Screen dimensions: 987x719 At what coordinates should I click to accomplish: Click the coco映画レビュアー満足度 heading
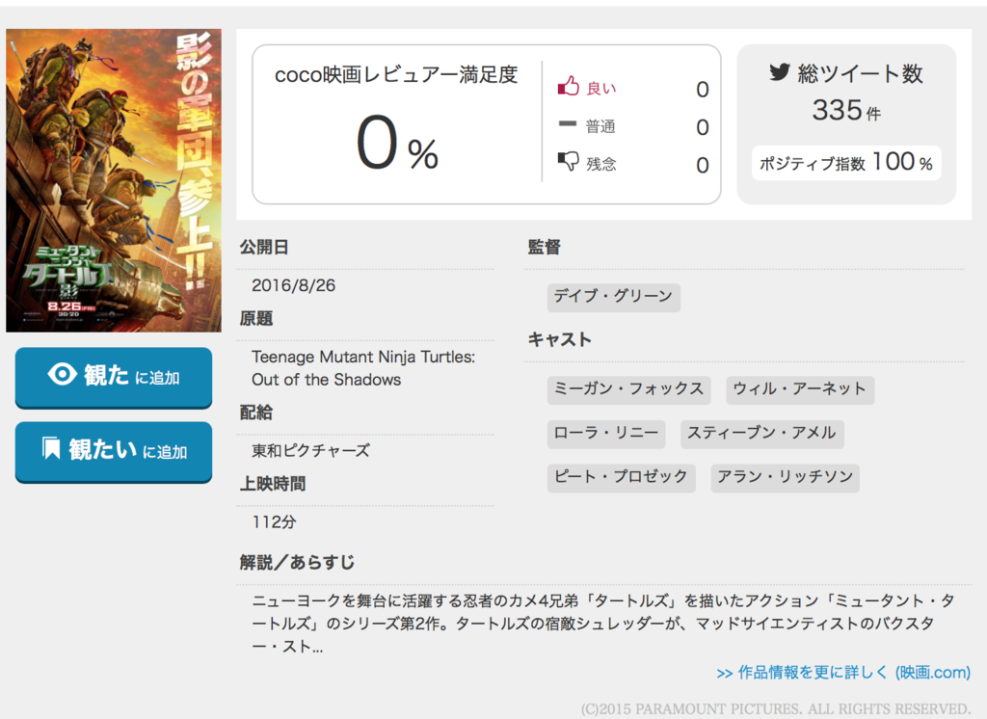click(396, 75)
